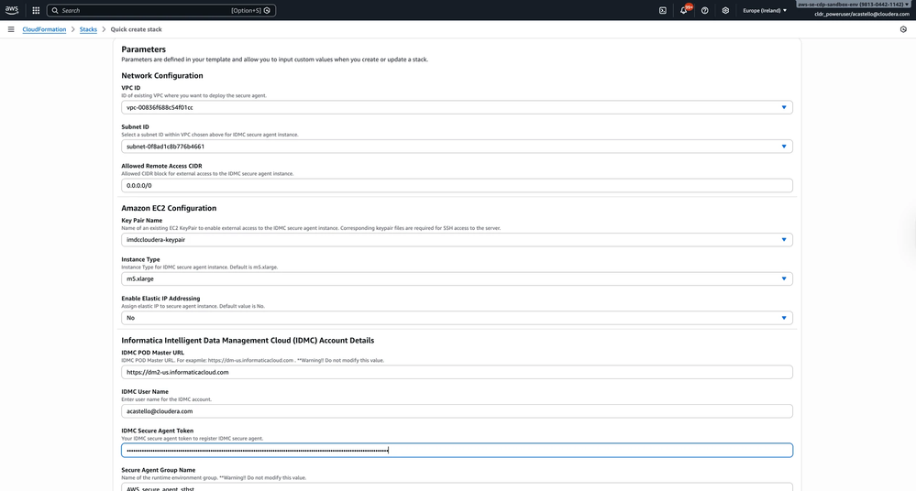This screenshot has width=916, height=491.
Task: Click the IDMC Secure Agent Token label
Action: click(x=157, y=431)
